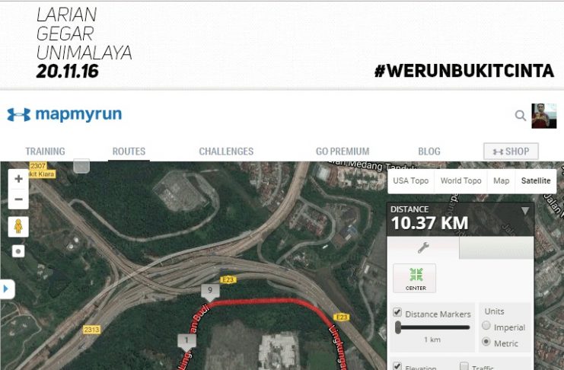Click the distance marker interval slider
This screenshot has width=564, height=370.
click(434, 327)
